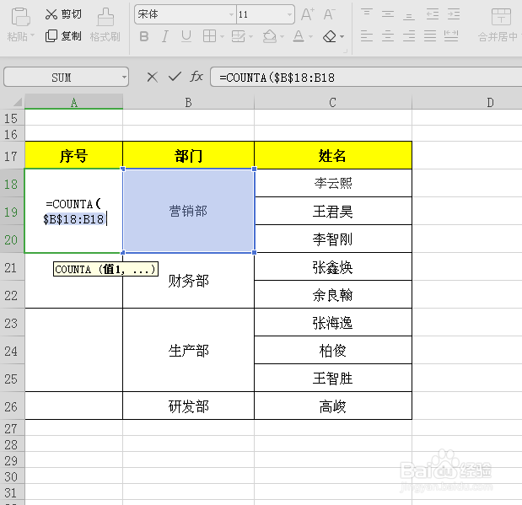Click the Fill color bucket icon
The height and width of the screenshot is (505, 522).
pos(270,36)
